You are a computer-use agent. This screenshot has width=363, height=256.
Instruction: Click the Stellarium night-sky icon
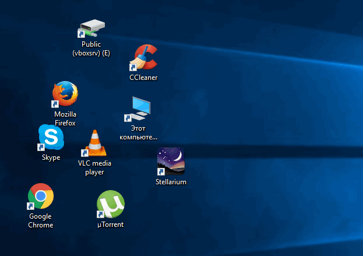tap(171, 162)
